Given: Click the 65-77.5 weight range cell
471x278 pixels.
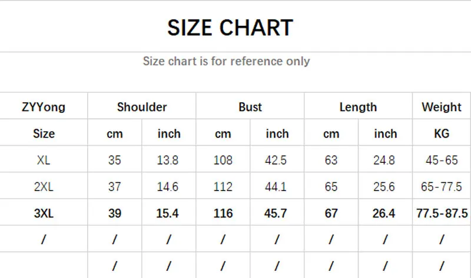Looking at the screenshot, I should pyautogui.click(x=442, y=187).
